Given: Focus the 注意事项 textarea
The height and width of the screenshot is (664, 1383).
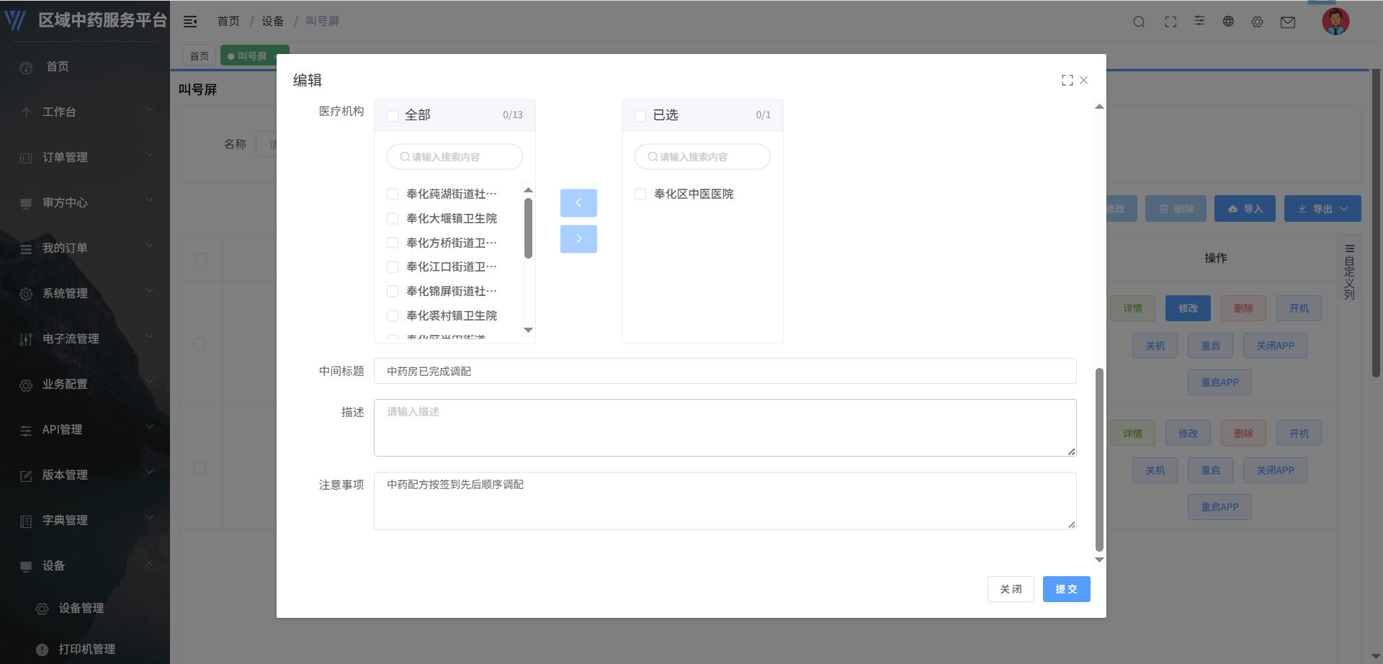Looking at the screenshot, I should [725, 501].
